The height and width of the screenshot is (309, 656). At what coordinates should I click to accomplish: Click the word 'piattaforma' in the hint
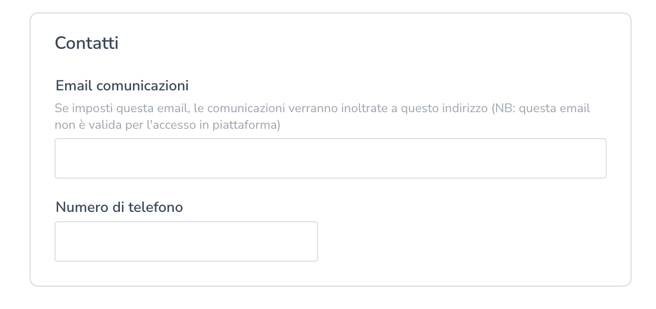245,125
